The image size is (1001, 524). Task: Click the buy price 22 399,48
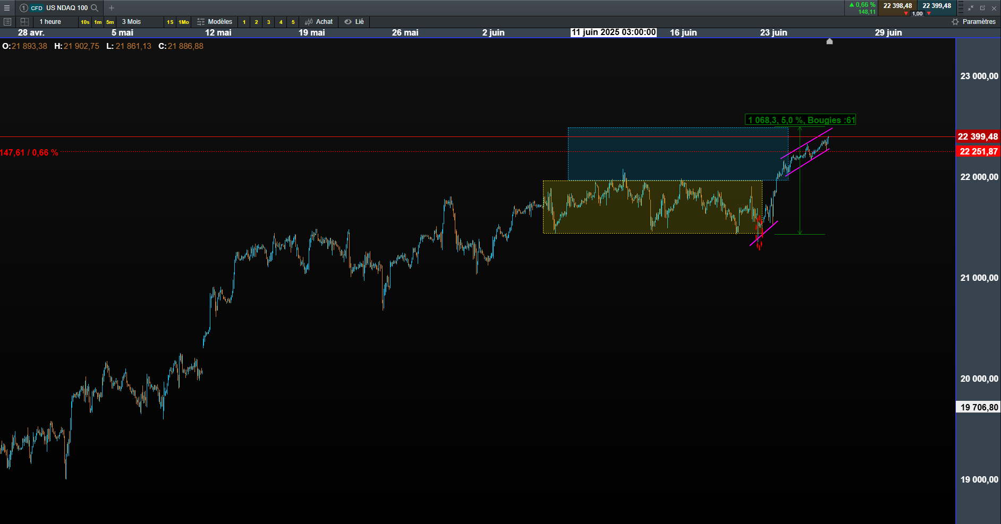coord(937,6)
